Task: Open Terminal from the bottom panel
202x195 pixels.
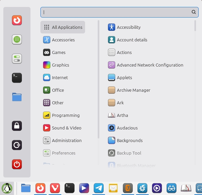Action: pos(70,188)
